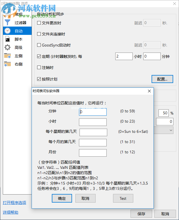Open the 打开程序选项 link
179x220 pixels.
[x=14, y=203]
